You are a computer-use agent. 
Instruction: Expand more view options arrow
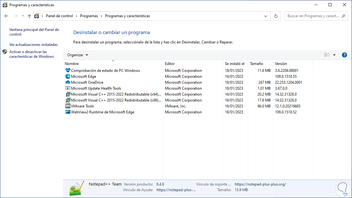(334, 55)
